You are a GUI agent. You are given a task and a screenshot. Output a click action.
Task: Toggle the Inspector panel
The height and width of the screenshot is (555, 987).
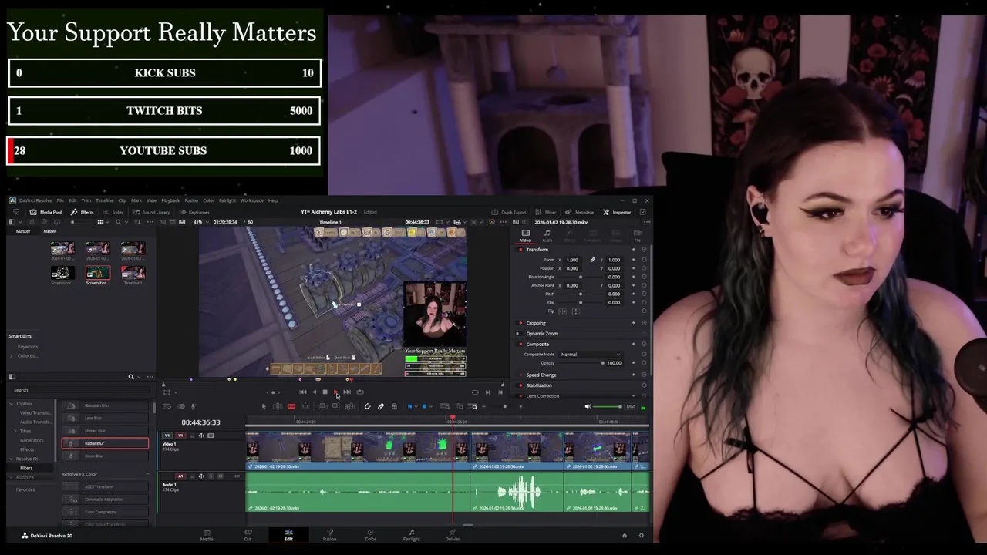(x=617, y=212)
